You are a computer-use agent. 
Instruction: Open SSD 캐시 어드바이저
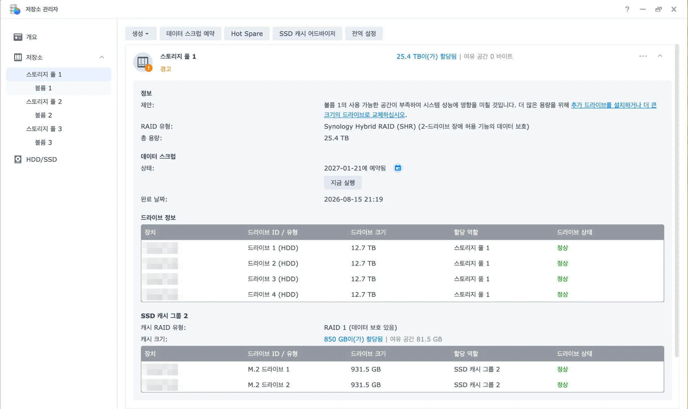point(307,33)
